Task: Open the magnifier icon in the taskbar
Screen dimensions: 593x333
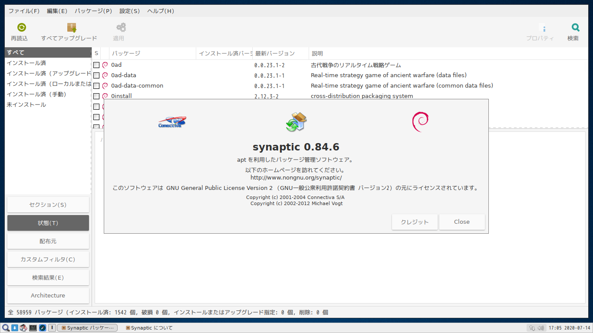Action: (6, 328)
